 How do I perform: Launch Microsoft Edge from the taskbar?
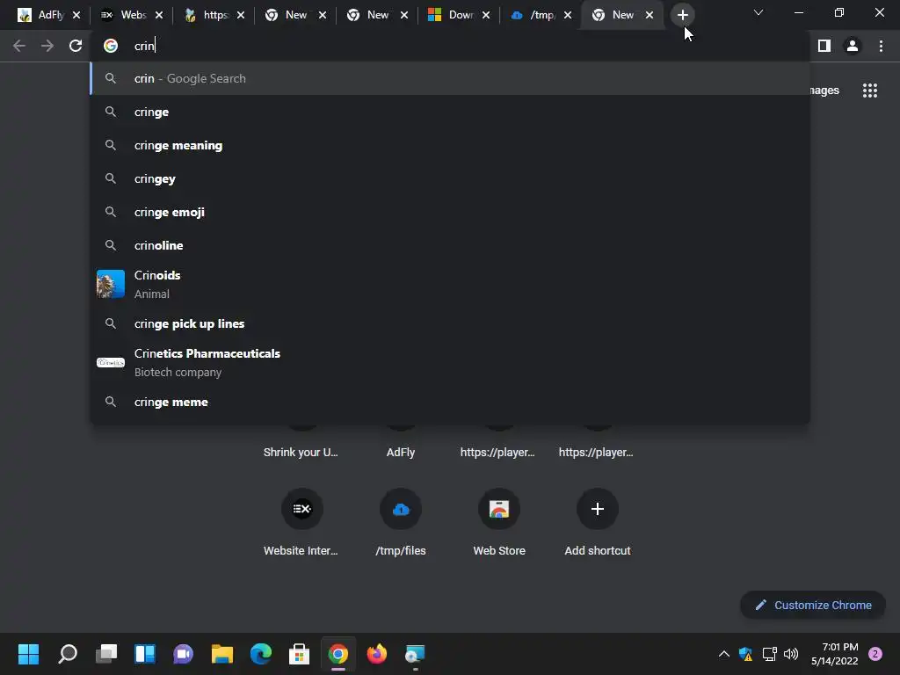click(x=260, y=653)
